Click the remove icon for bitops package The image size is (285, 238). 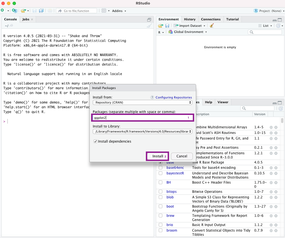tap(276, 192)
